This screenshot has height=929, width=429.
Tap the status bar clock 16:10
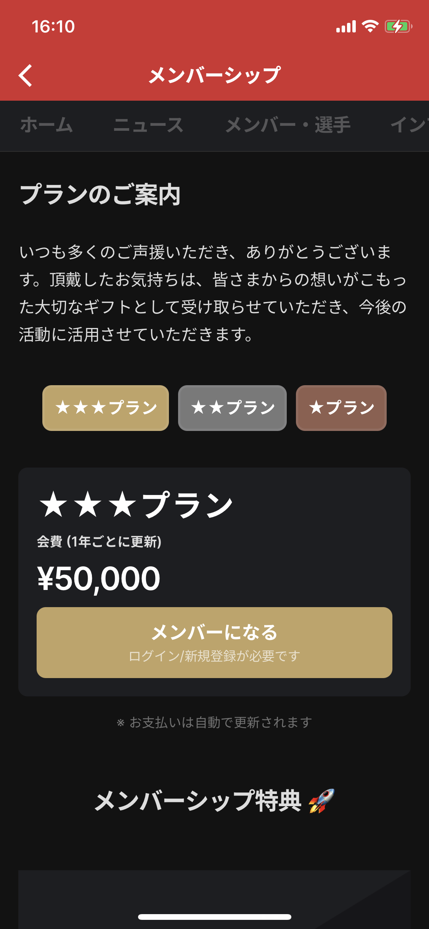point(53,27)
